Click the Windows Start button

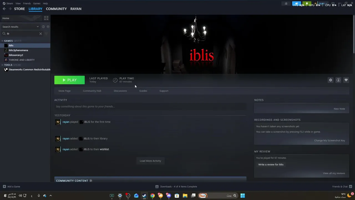(243, 196)
